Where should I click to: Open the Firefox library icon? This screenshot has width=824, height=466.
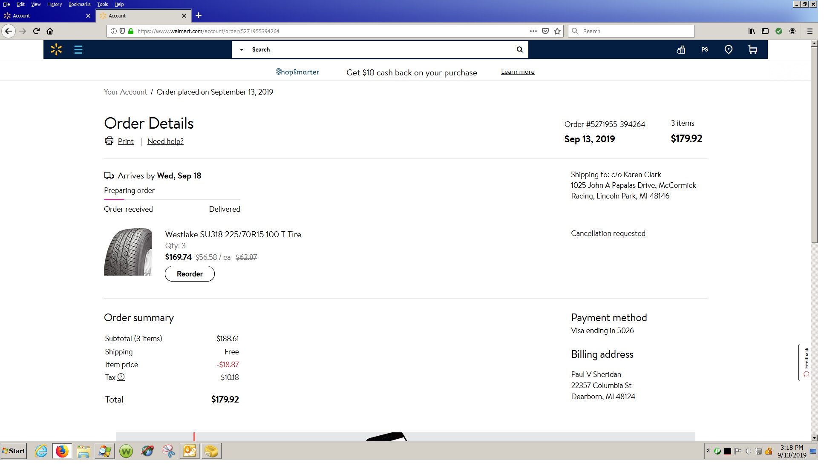(x=752, y=31)
